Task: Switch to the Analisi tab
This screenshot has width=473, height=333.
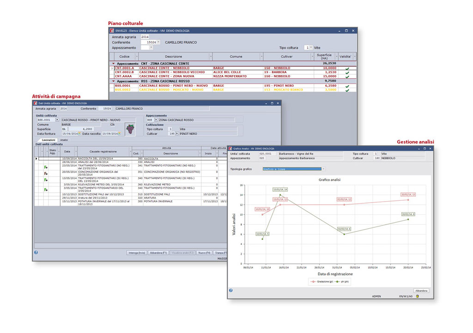Action: (x=64, y=140)
